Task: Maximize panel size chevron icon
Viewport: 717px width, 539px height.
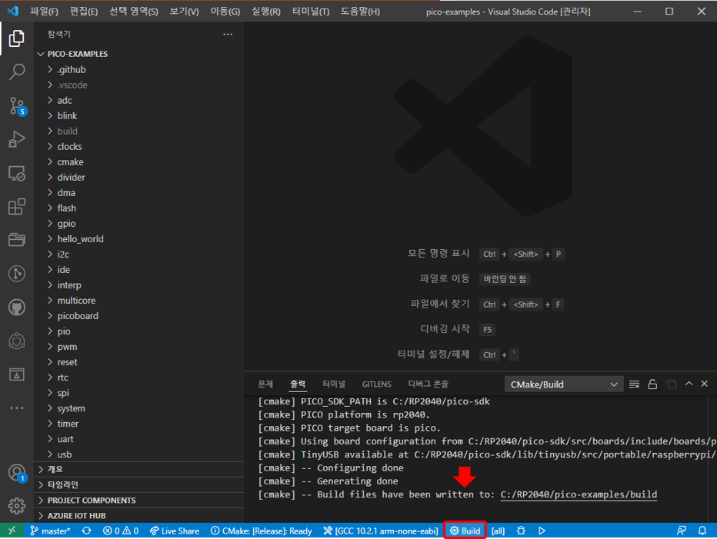Action: coord(689,384)
